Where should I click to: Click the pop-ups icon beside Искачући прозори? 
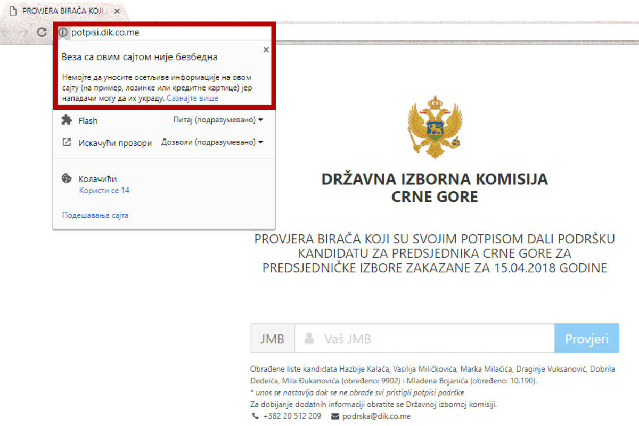pyautogui.click(x=67, y=142)
